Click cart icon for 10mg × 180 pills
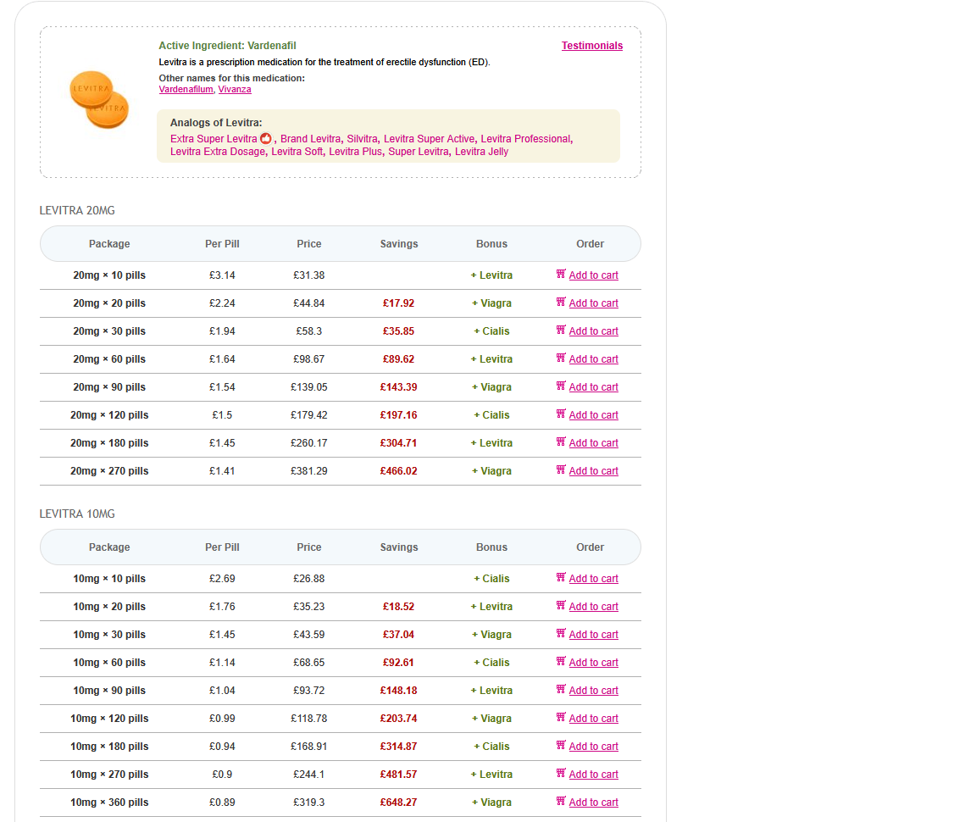 click(561, 746)
